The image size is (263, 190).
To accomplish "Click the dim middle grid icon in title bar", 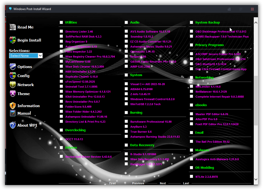I will click(241, 9).
